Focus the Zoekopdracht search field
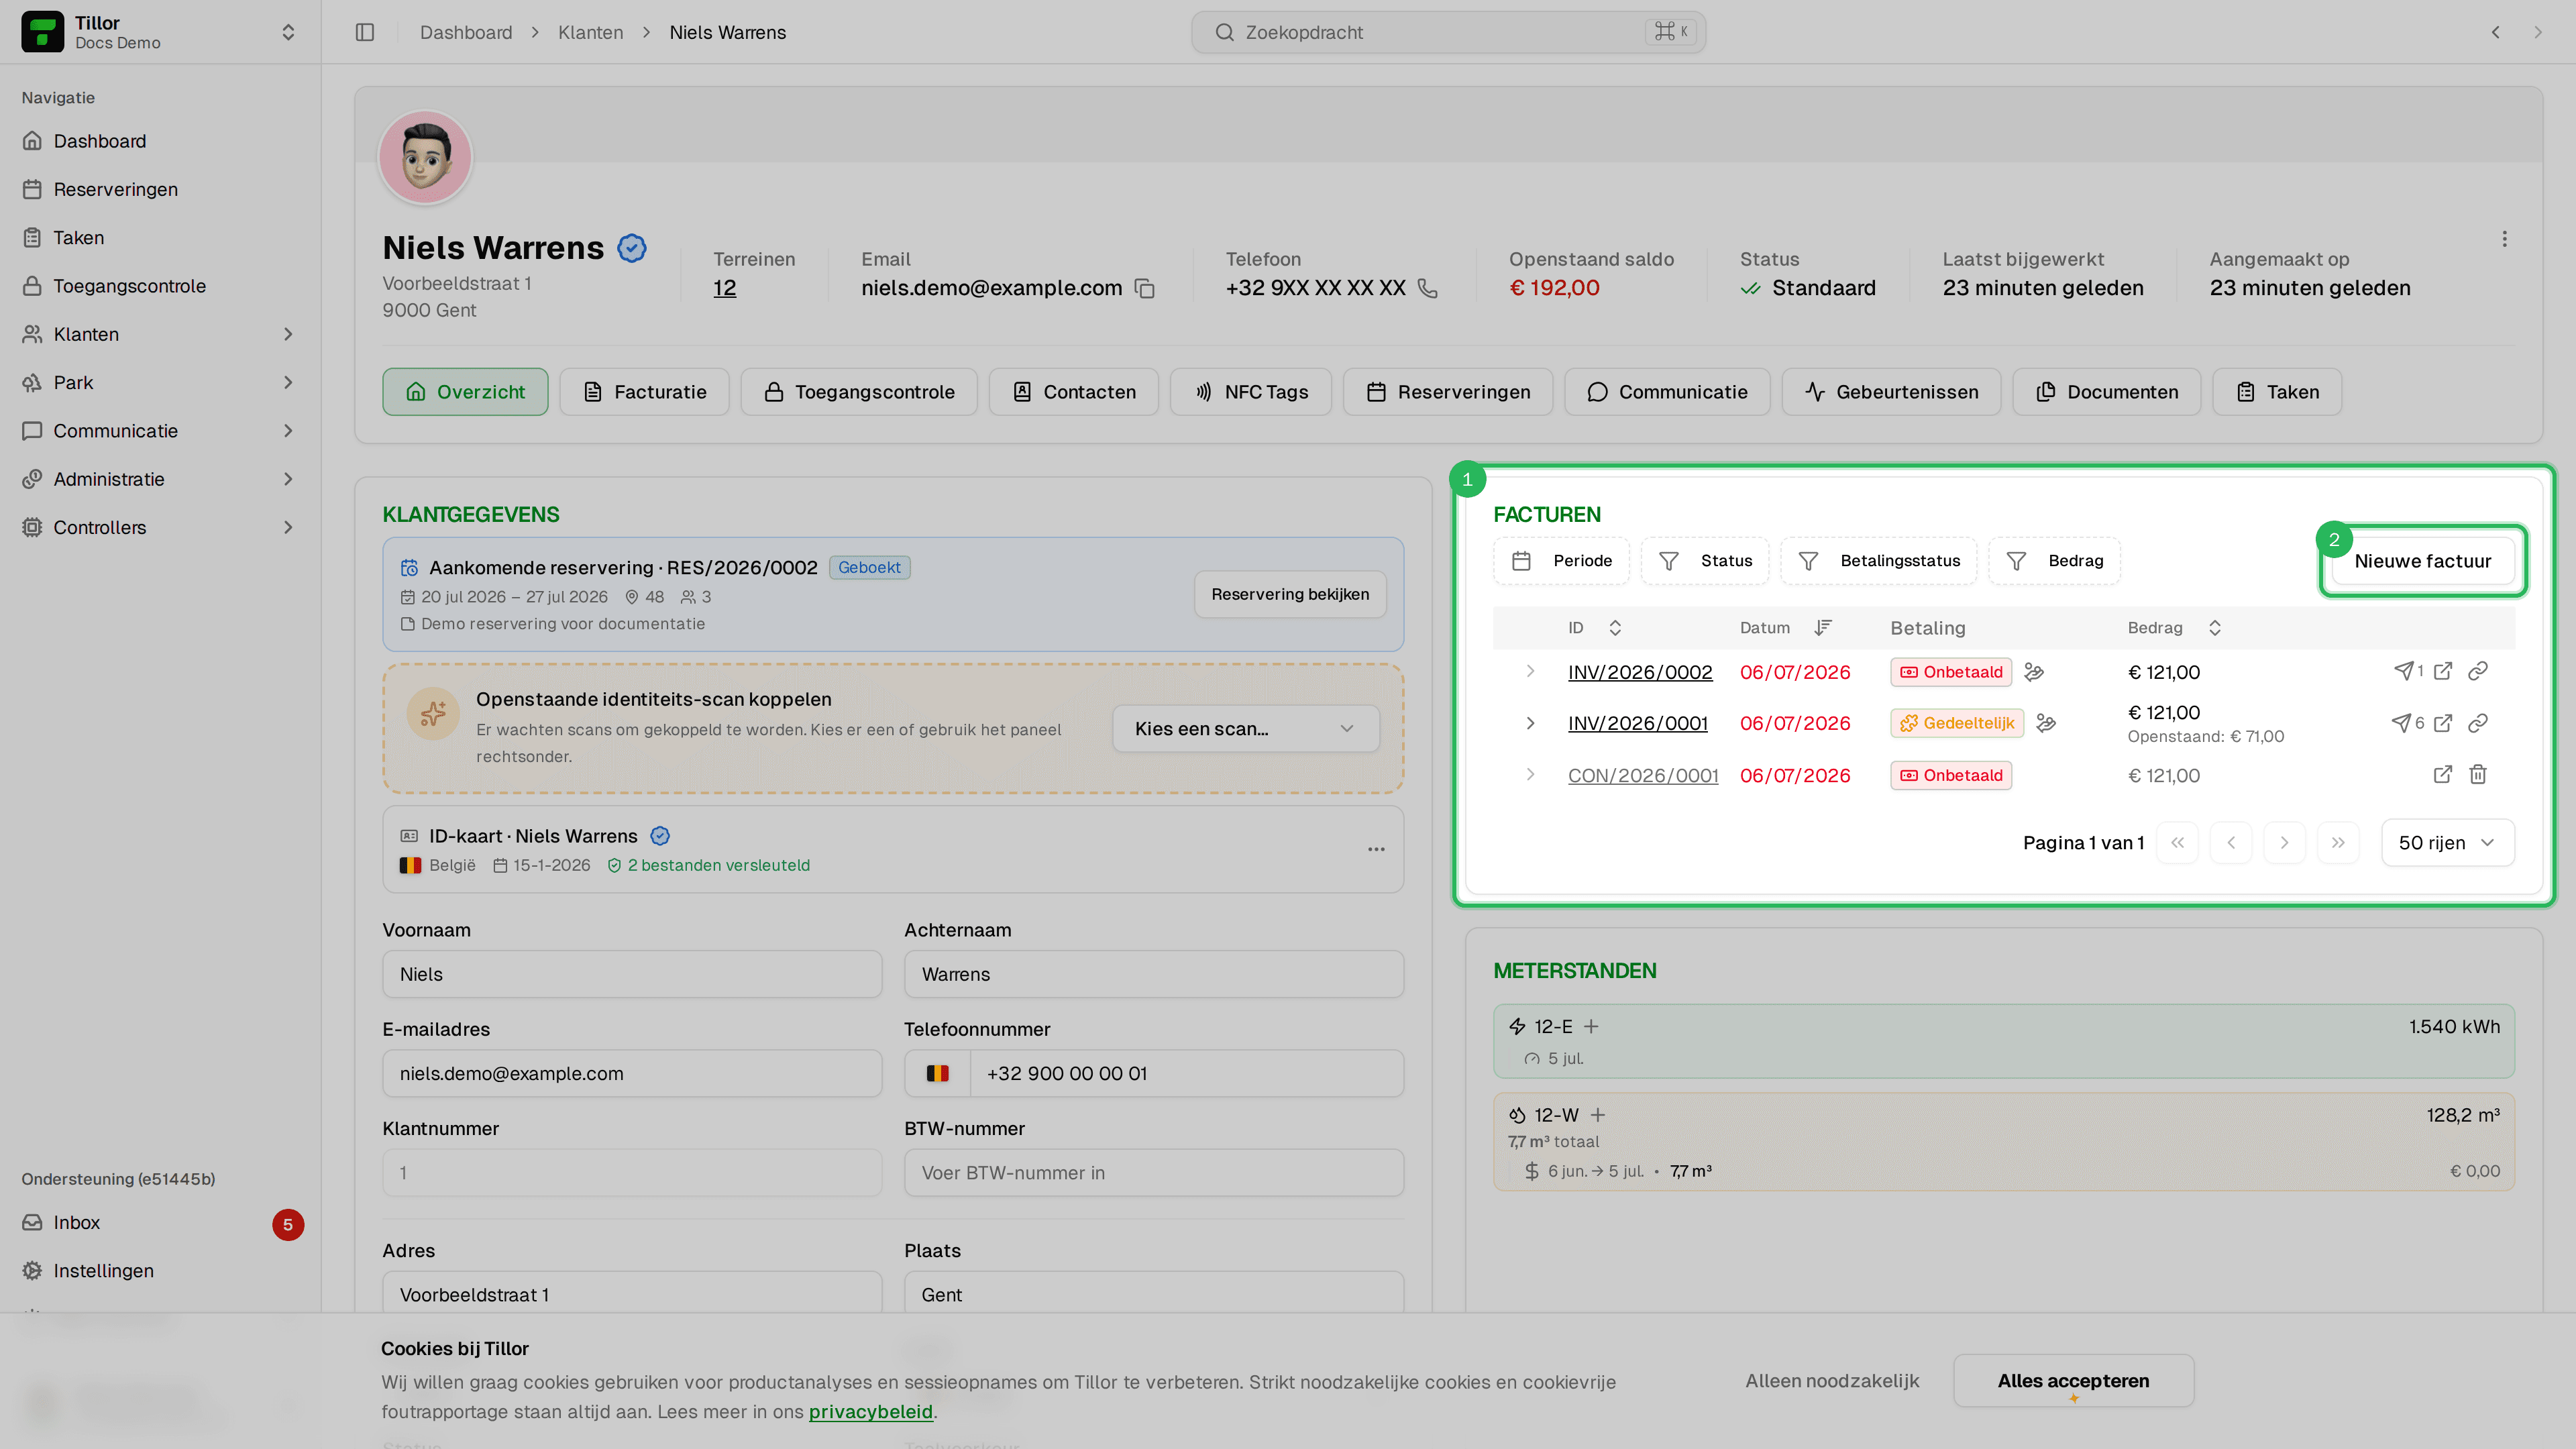Screen dimensions: 2576x1449 (x=1448, y=32)
